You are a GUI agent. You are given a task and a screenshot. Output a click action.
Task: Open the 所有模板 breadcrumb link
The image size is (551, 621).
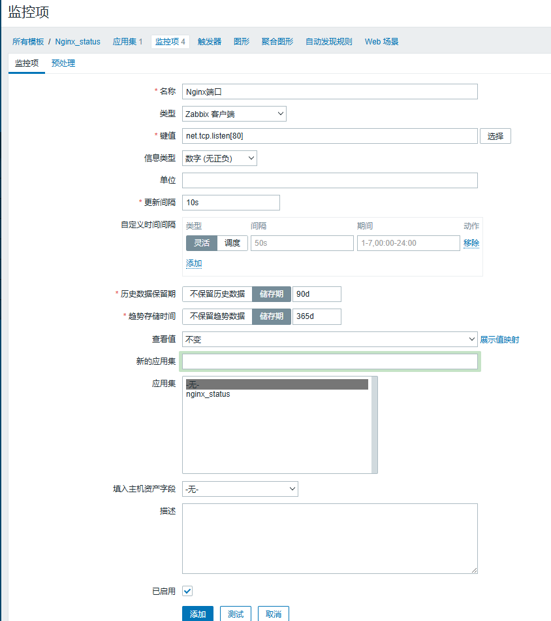pyautogui.click(x=27, y=42)
